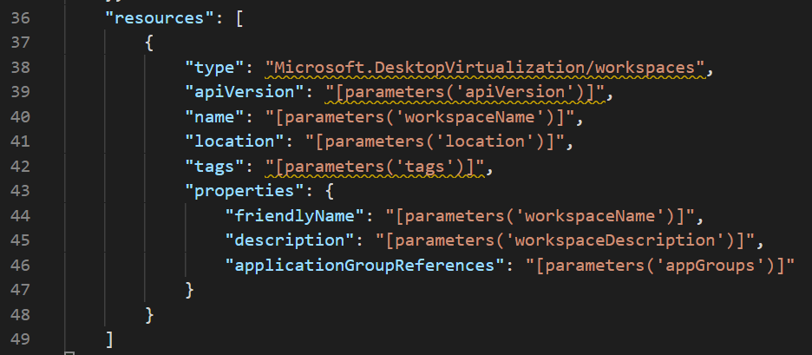812x355 pixels.
Task: Click the "properties" key
Action: (246, 191)
